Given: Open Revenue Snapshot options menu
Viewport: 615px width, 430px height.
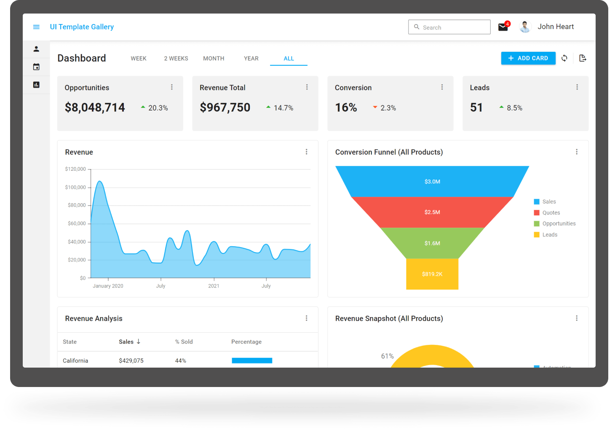Looking at the screenshot, I should tap(577, 318).
